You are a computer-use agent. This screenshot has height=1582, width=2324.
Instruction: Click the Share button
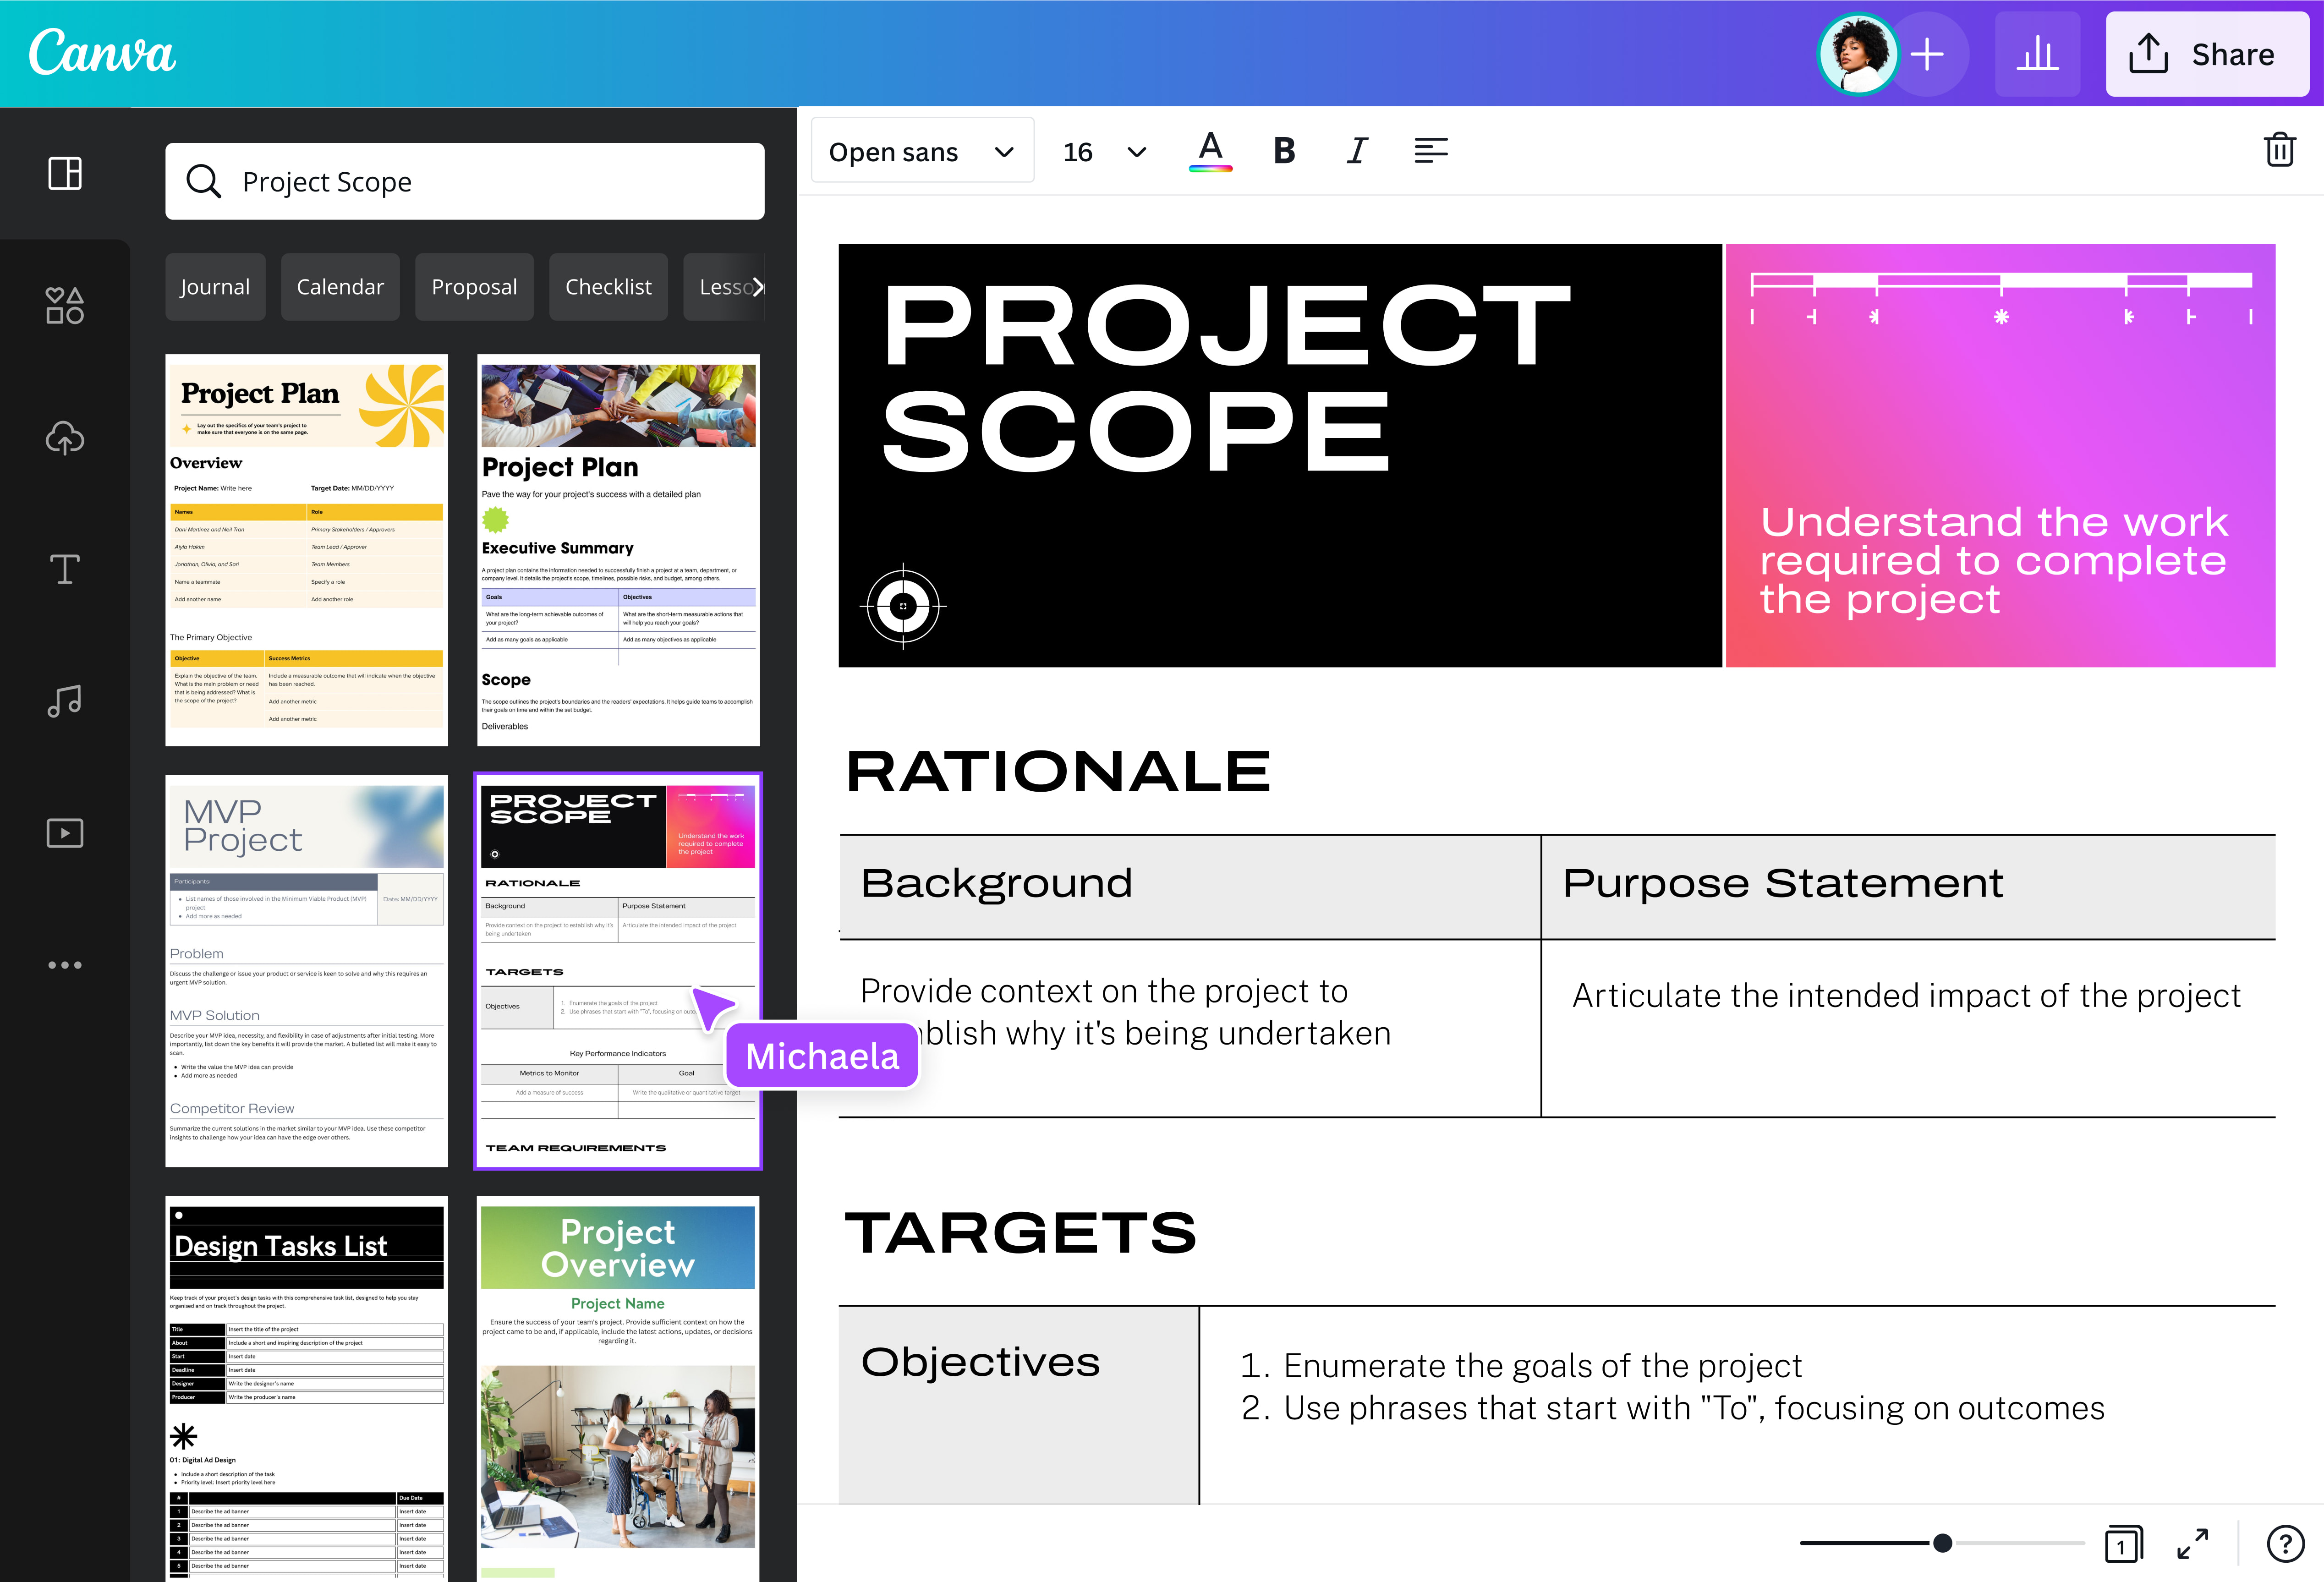pos(2206,54)
